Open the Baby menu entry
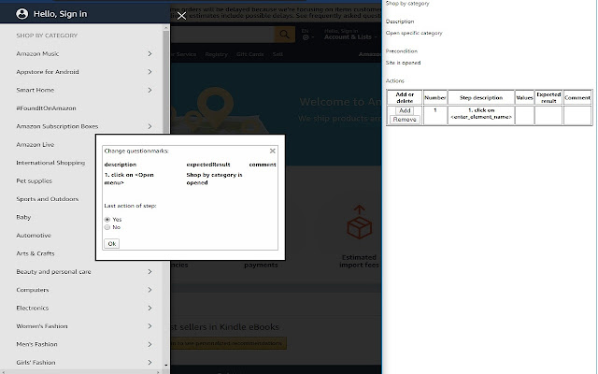The width and height of the screenshot is (598, 374). tap(23, 217)
